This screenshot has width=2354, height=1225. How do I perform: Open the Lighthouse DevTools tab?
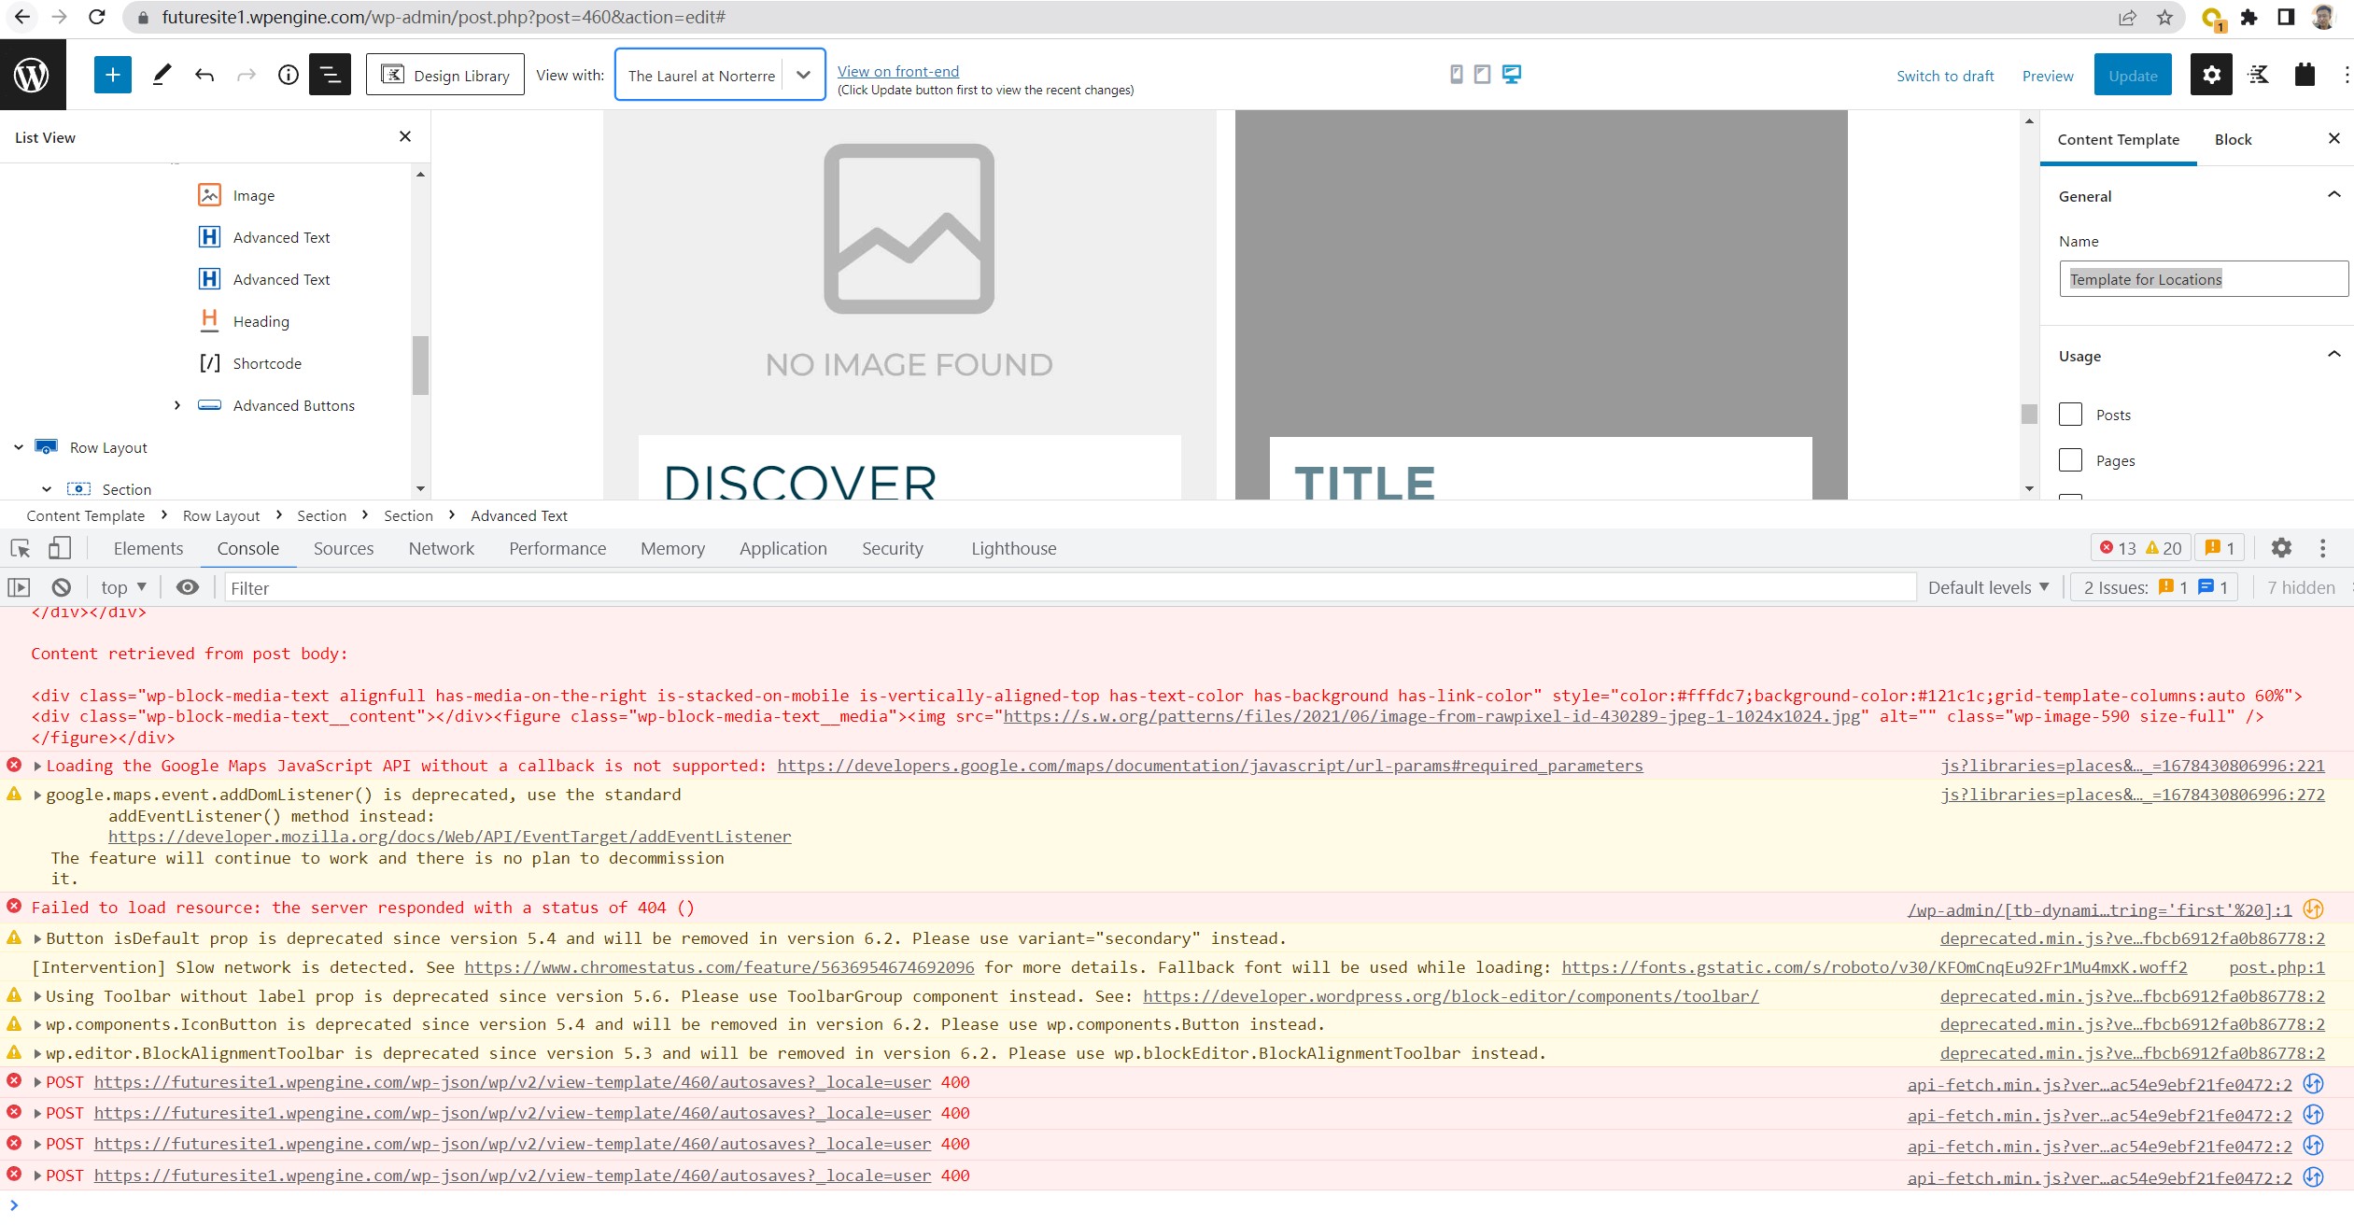point(1014,548)
